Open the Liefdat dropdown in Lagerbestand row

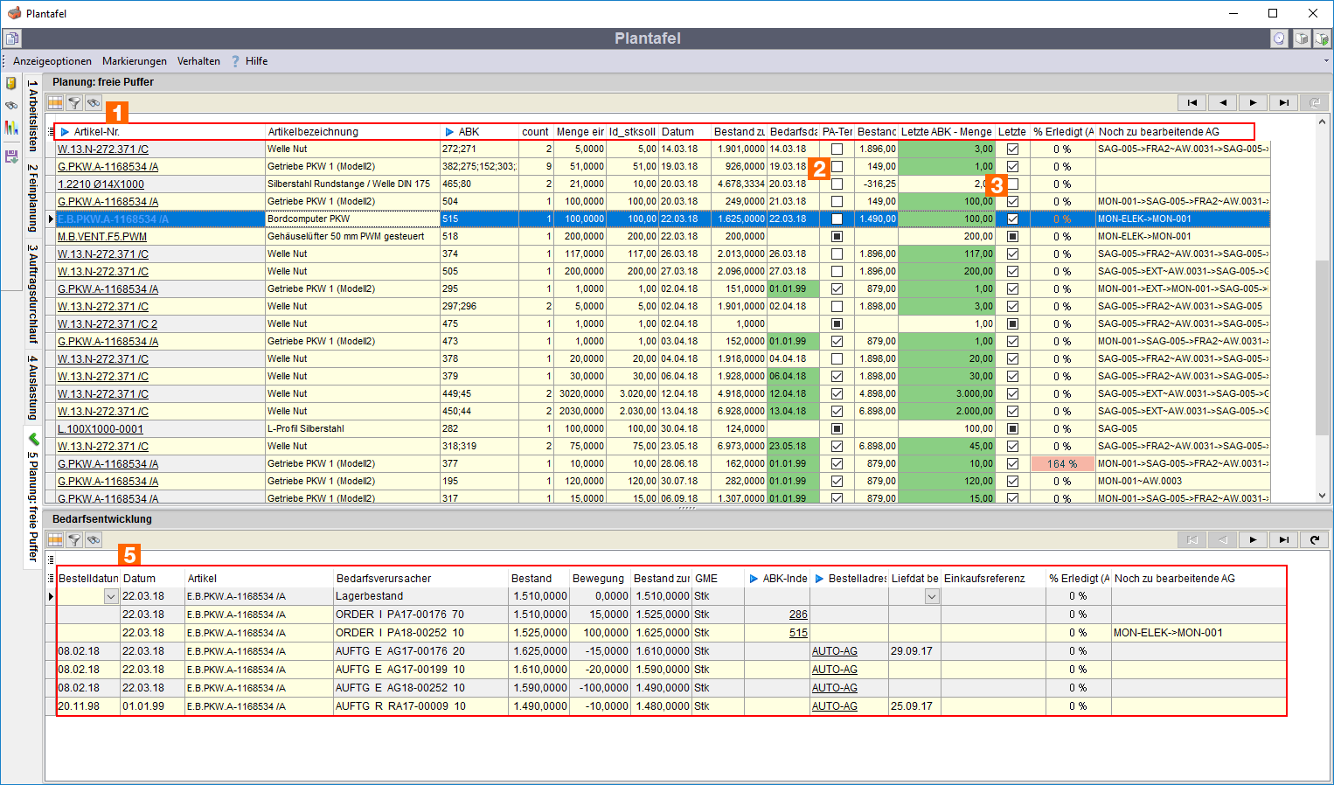(x=932, y=596)
